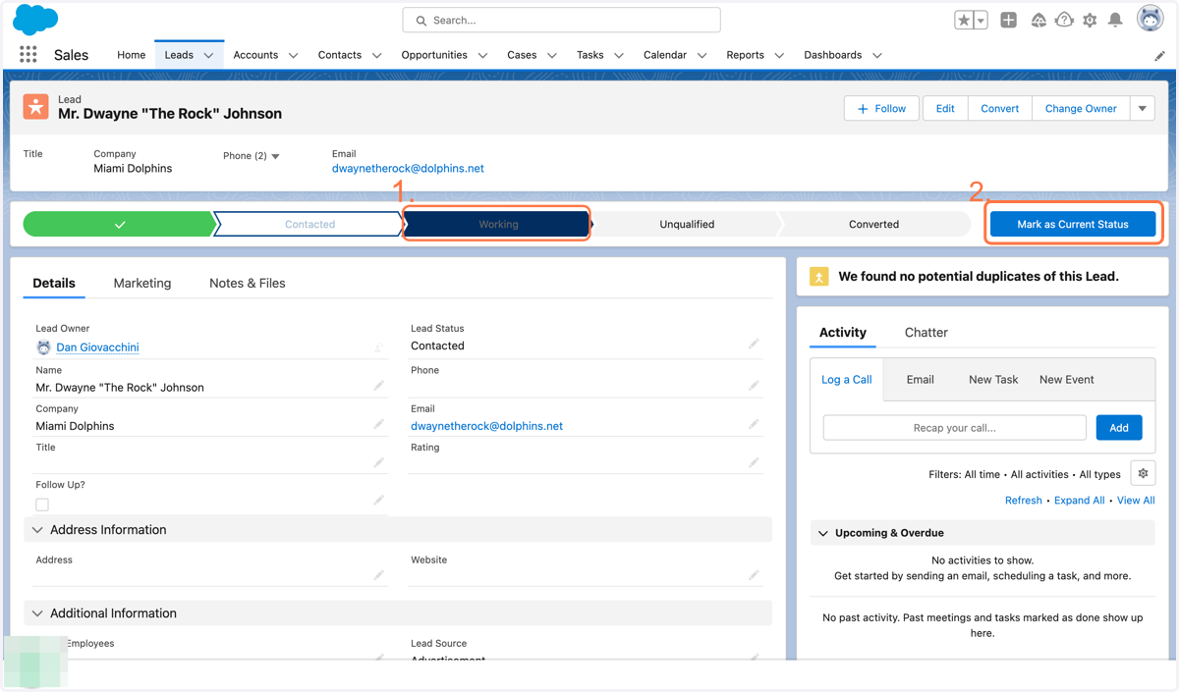1179x692 pixels.
Task: Go to the Home tab
Action: pyautogui.click(x=131, y=55)
